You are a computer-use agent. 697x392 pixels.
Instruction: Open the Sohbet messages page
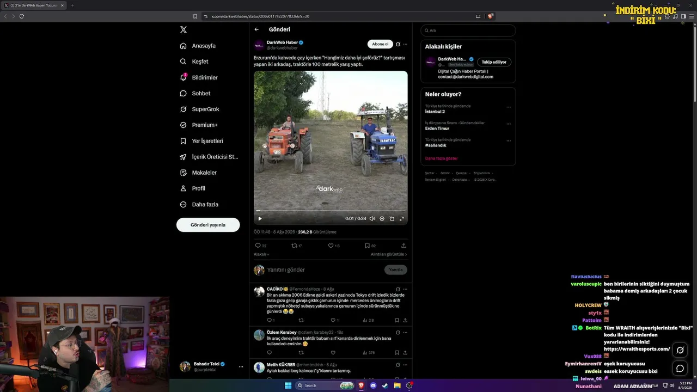click(x=195, y=93)
